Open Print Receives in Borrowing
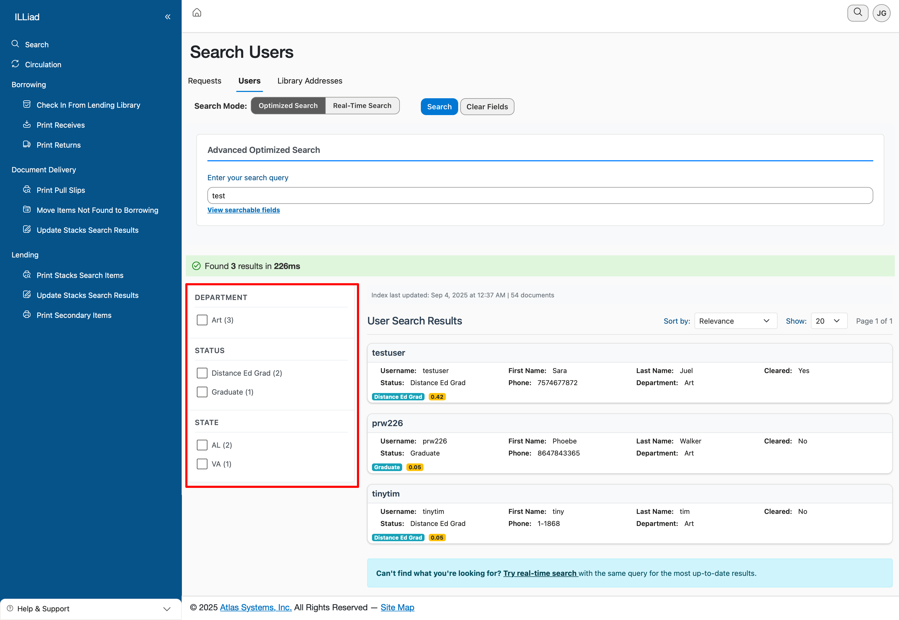Image resolution: width=899 pixels, height=620 pixels. click(x=60, y=125)
